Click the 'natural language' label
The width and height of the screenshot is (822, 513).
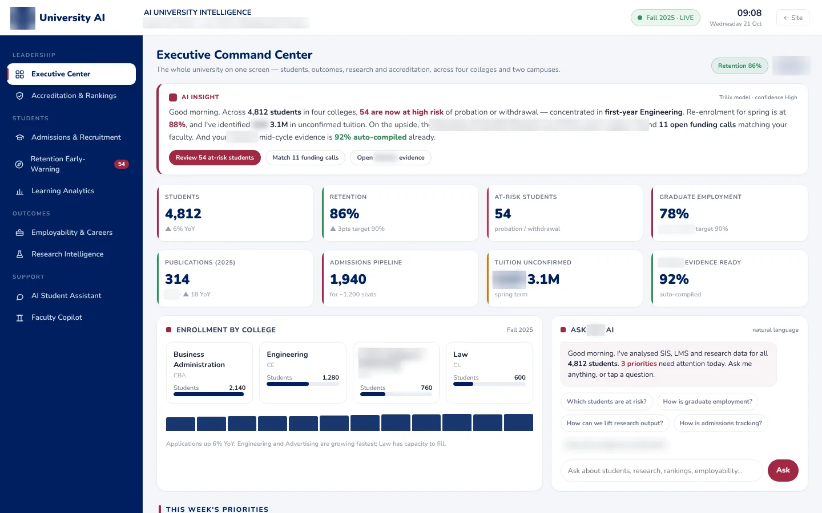click(775, 330)
